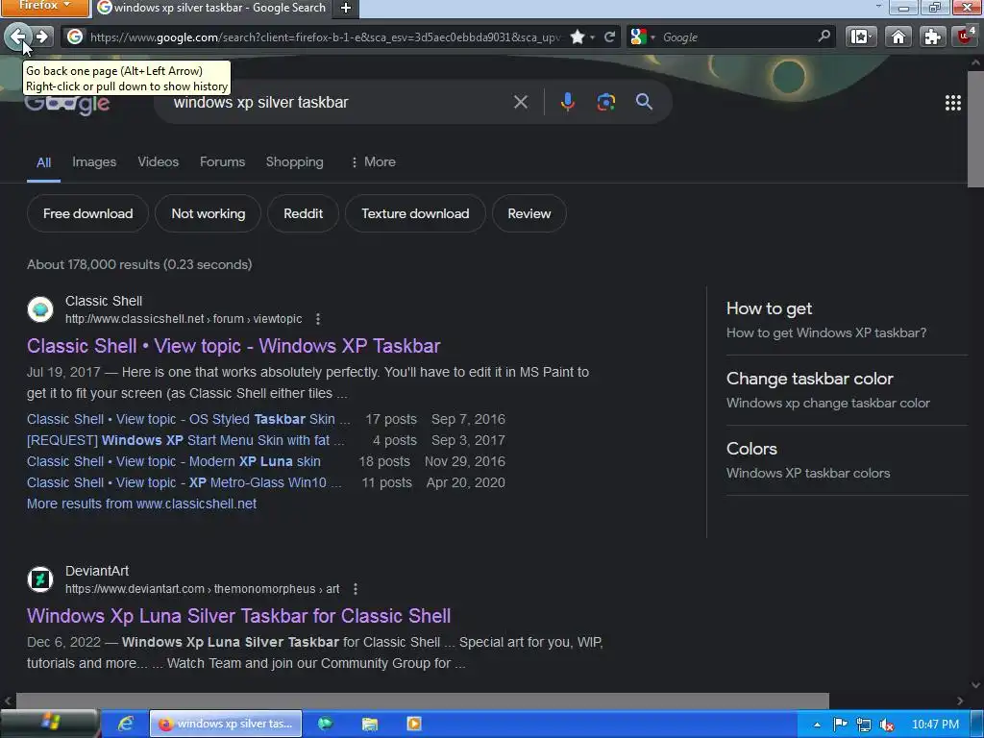Open options for Classic Shell result
Image resolution: width=984 pixels, height=738 pixels.
318,319
